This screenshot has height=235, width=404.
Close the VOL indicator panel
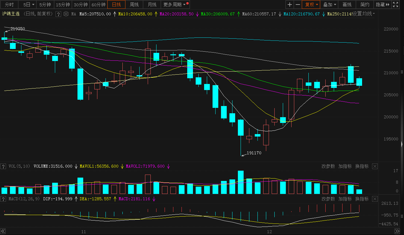pos(375,166)
